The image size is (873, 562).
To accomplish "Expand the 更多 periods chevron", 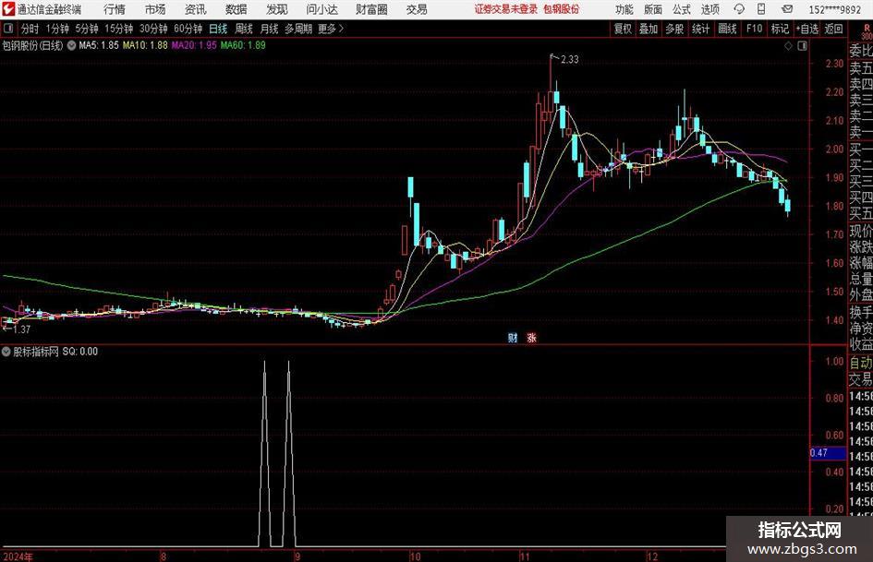I will click(341, 29).
